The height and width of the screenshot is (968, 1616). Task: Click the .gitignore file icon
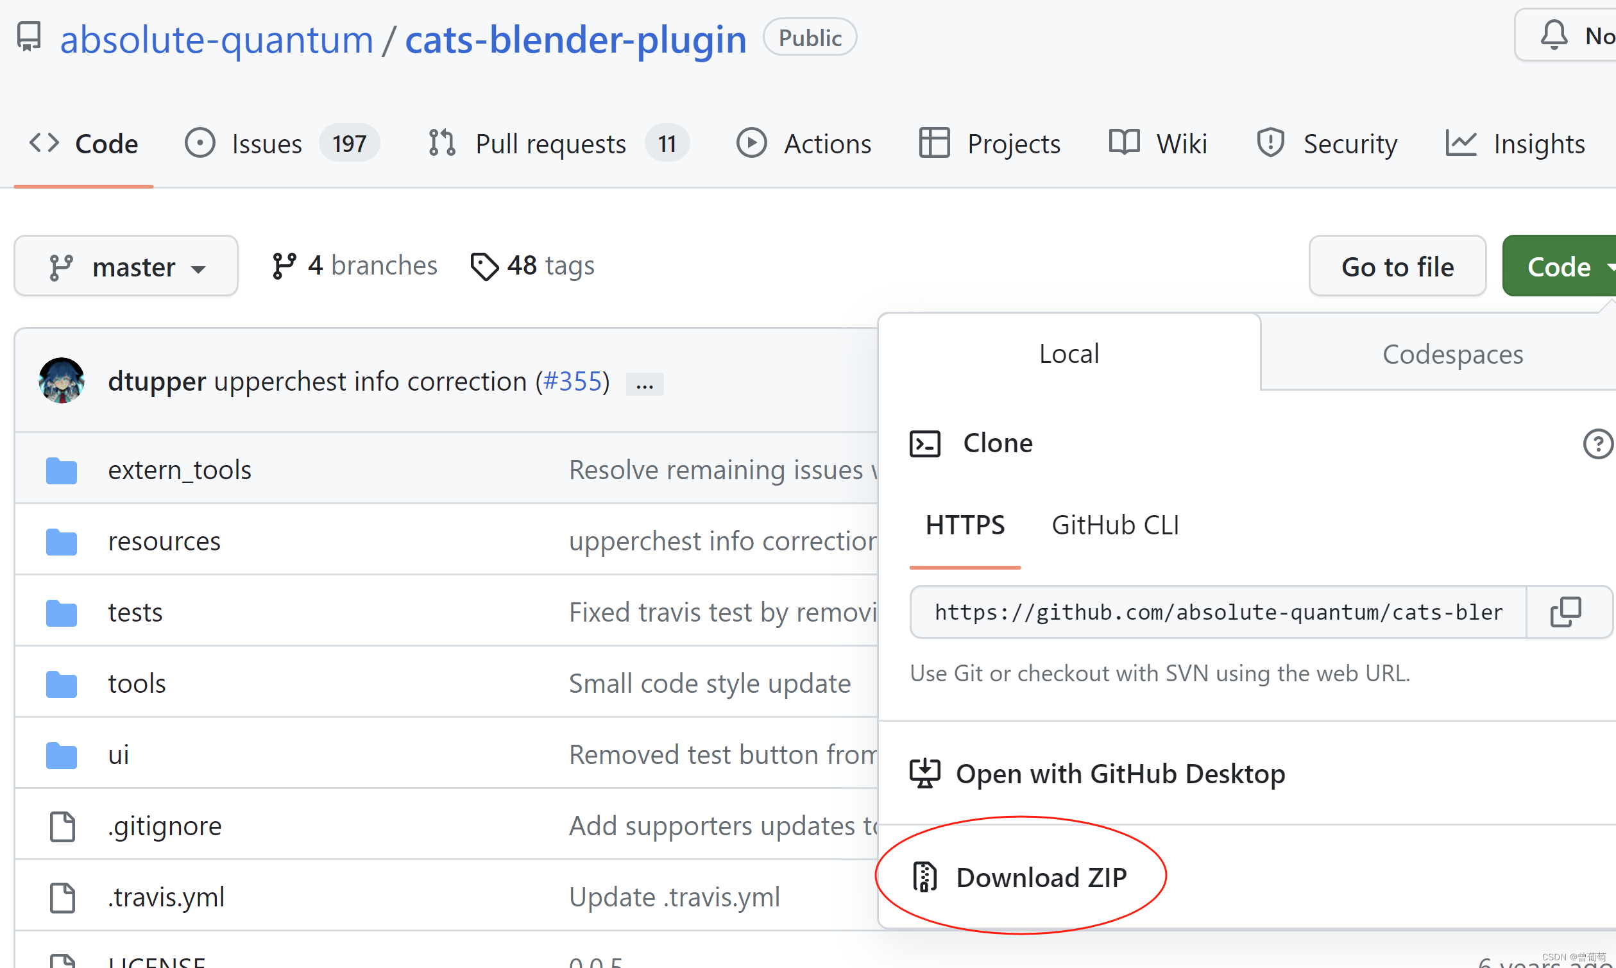tap(63, 826)
